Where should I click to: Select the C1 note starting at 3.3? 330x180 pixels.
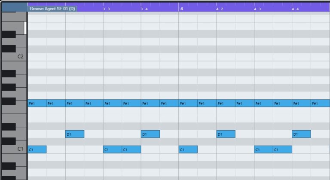(x=113, y=149)
